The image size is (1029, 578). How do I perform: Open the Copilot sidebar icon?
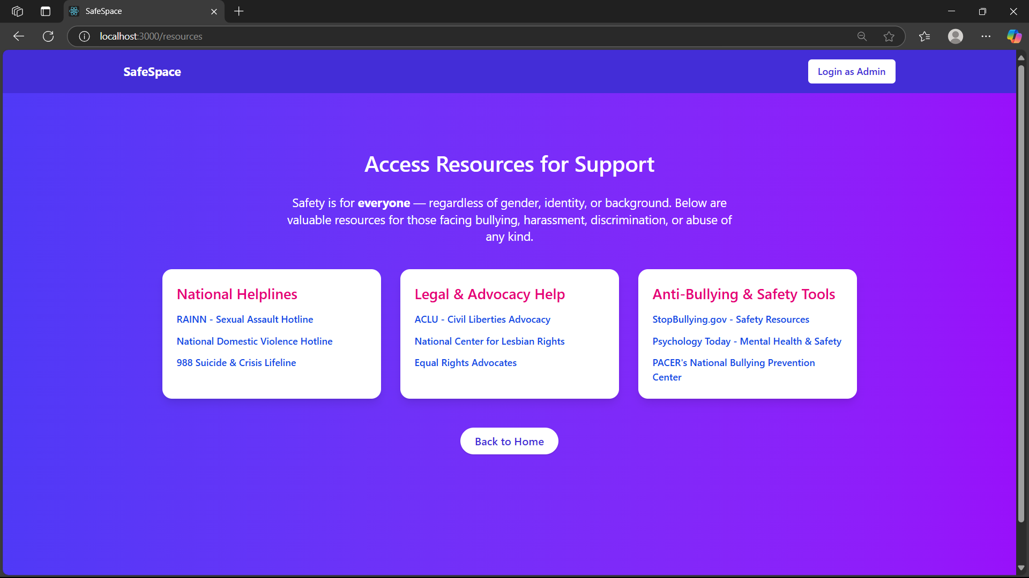(1014, 36)
